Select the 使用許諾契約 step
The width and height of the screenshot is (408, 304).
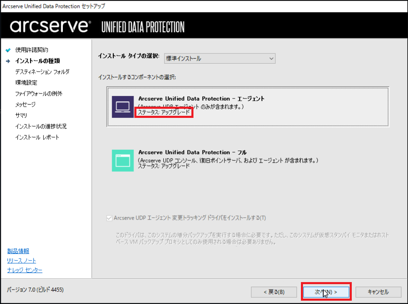click(x=32, y=50)
